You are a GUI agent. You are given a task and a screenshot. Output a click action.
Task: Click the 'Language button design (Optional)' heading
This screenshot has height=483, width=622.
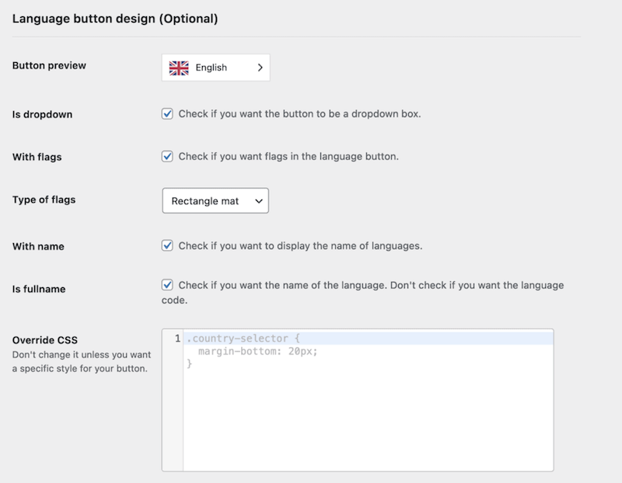pos(115,19)
